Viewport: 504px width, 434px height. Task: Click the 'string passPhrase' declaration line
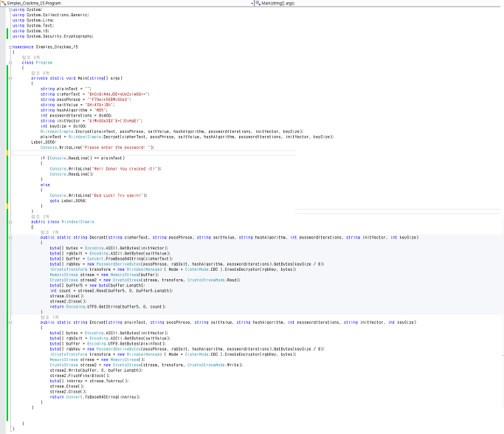86,100
